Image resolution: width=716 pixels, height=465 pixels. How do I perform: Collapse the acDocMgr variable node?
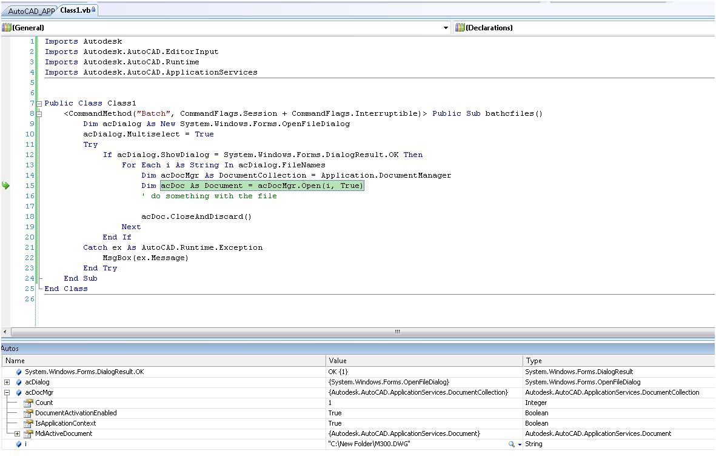7,393
